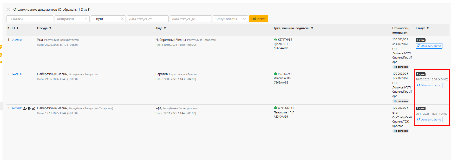Focus the ID заявки input field

click(x=30, y=19)
